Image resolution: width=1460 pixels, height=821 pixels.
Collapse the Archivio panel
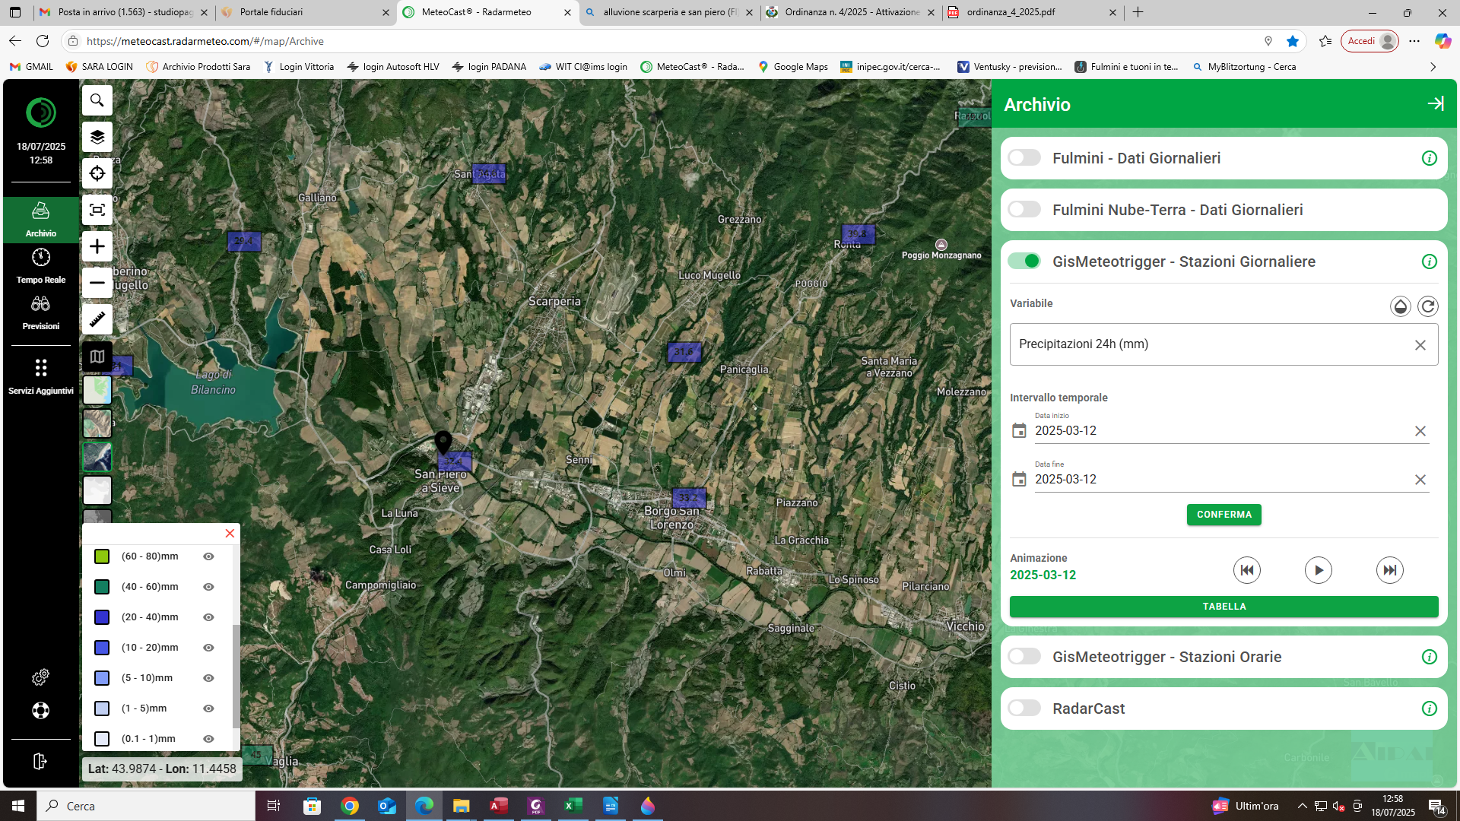pyautogui.click(x=1437, y=103)
